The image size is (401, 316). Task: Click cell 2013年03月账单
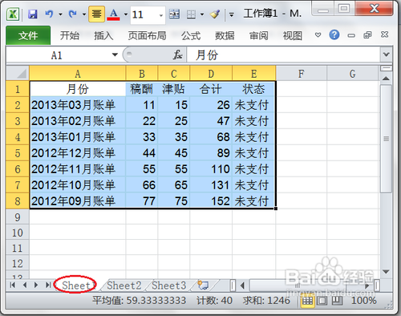tap(78, 105)
